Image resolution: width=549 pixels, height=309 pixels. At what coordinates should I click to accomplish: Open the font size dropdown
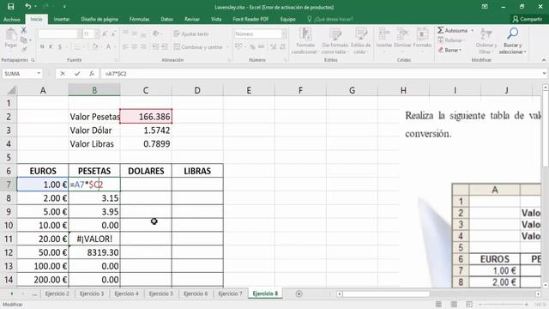[x=97, y=34]
